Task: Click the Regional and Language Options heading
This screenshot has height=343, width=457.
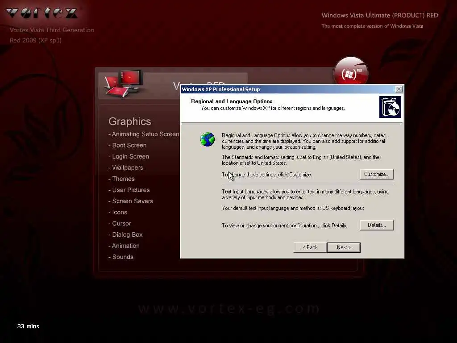Action: tap(232, 101)
